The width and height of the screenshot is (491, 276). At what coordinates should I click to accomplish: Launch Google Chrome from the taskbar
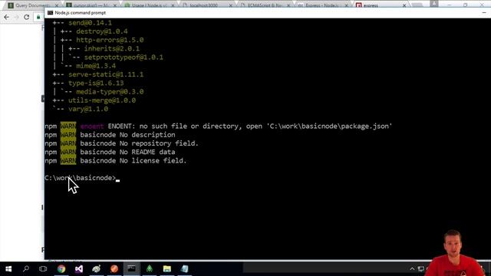pyautogui.click(x=61, y=269)
